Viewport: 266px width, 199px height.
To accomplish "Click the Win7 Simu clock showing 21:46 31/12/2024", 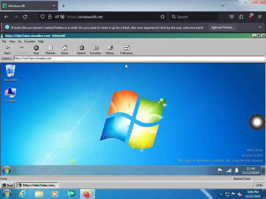I will coord(251,170).
